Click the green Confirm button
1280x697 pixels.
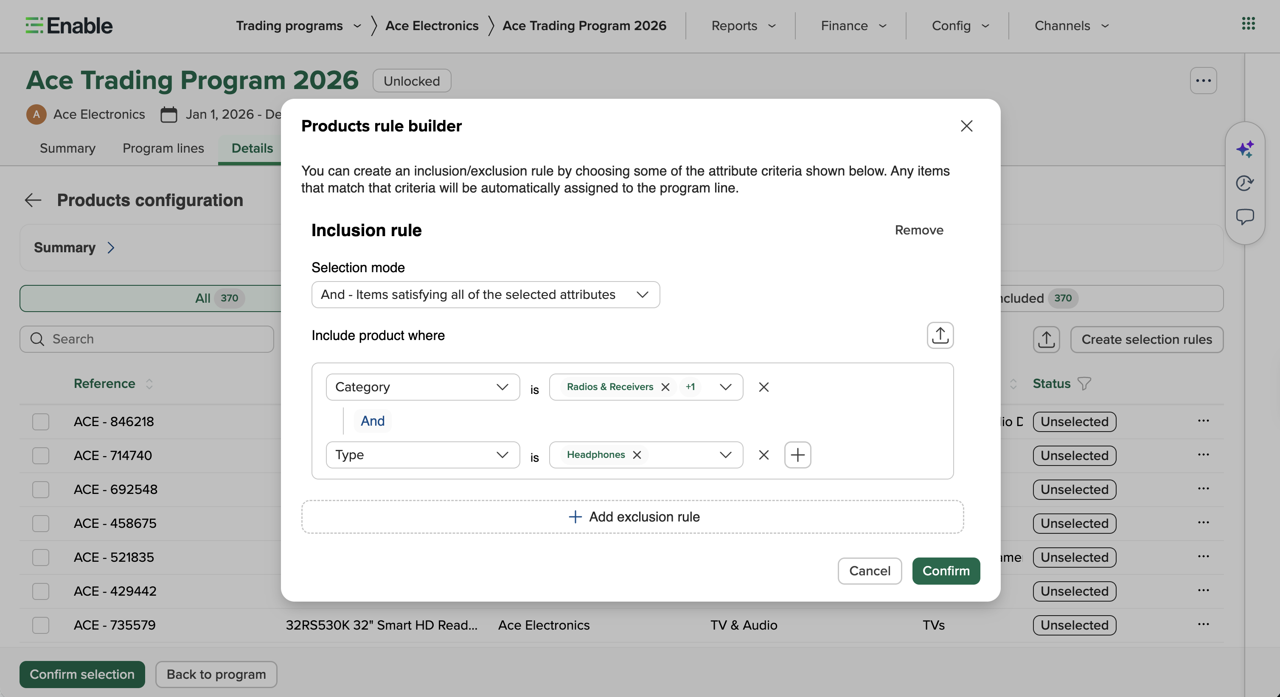click(946, 571)
